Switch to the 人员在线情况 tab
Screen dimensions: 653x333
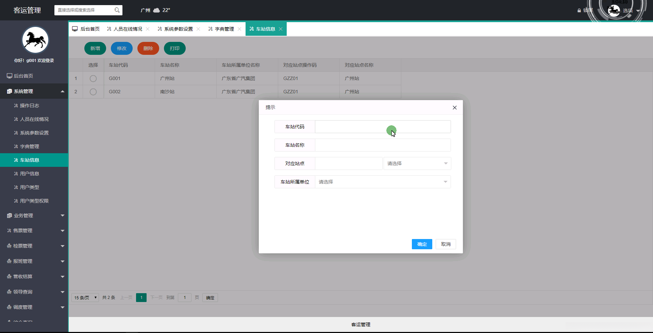pos(128,29)
